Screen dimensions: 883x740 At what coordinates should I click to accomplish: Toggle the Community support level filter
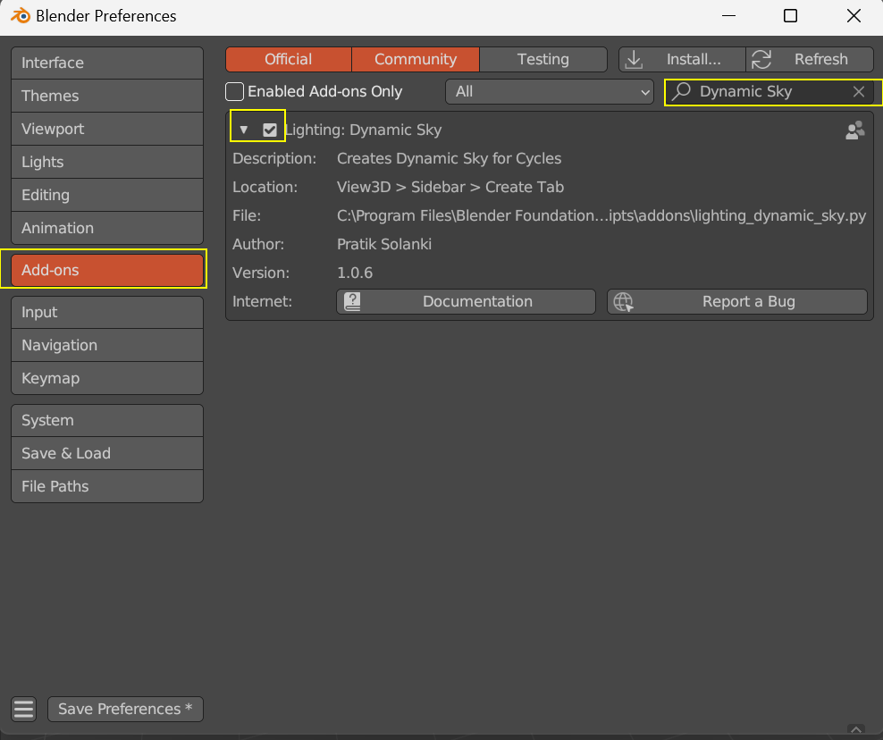(x=416, y=59)
